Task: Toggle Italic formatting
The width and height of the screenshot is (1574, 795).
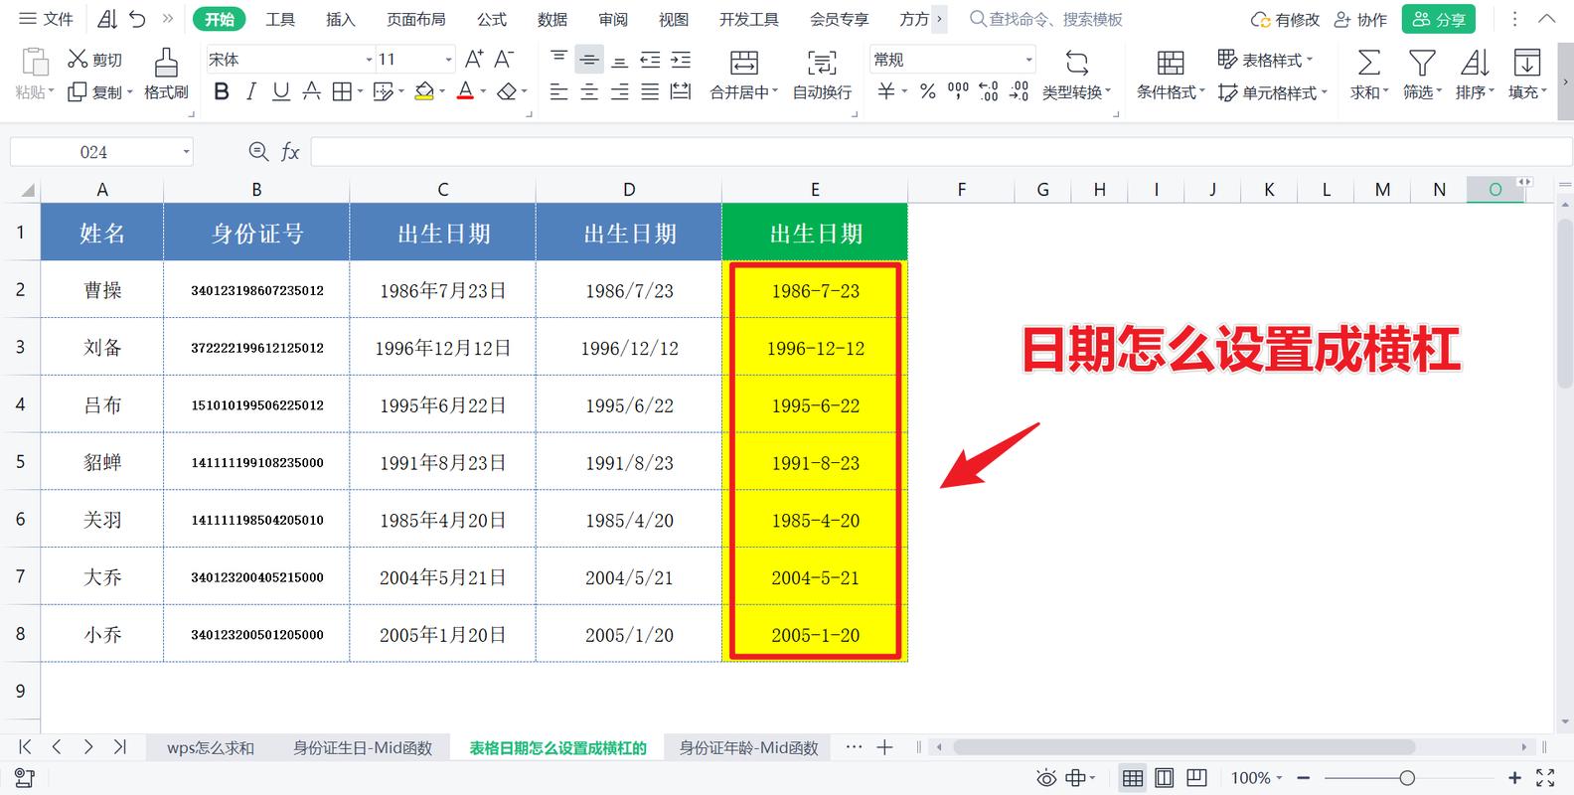Action: pos(251,92)
